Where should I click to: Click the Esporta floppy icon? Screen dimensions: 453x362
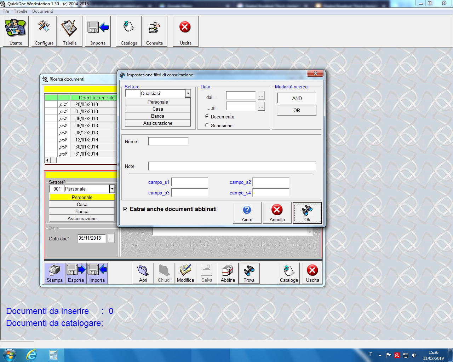(x=76, y=273)
